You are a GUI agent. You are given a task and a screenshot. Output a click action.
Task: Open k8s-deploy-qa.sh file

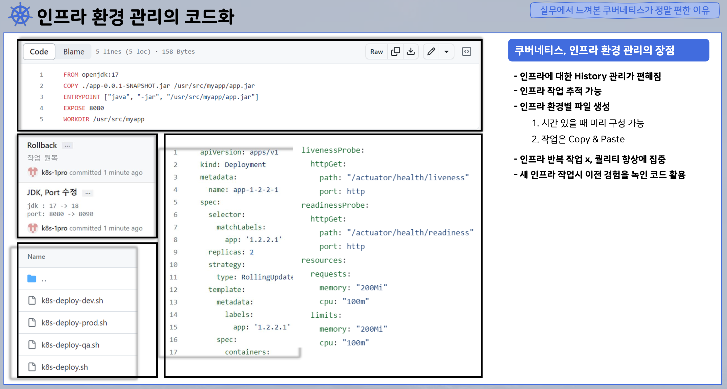point(70,345)
